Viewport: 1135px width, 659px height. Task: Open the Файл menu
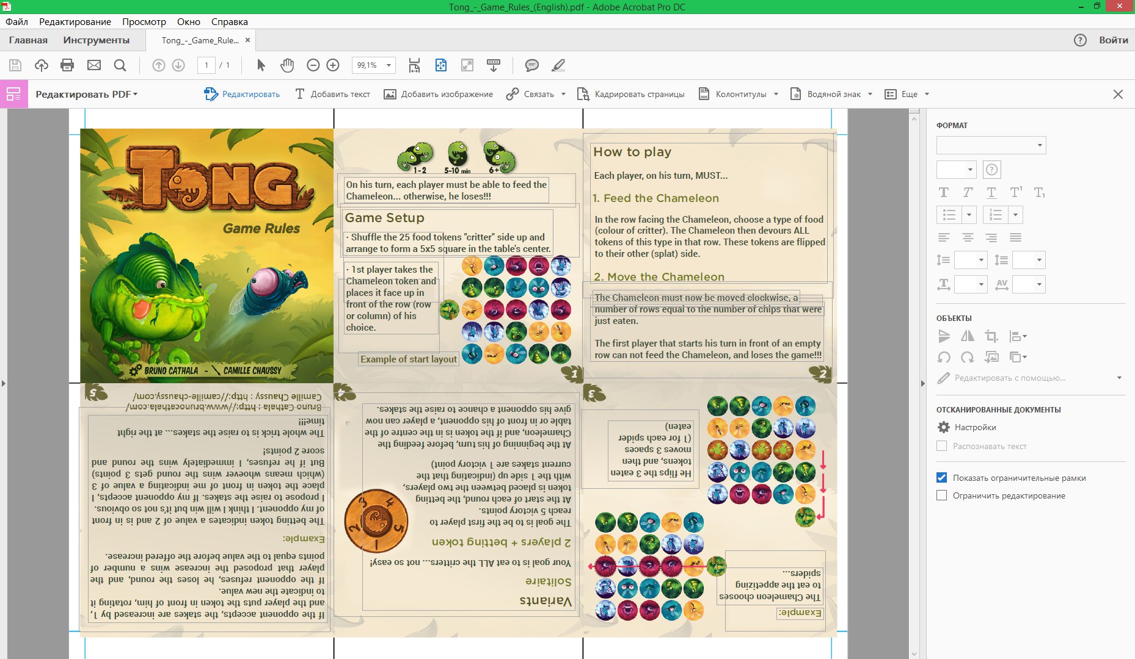[17, 21]
